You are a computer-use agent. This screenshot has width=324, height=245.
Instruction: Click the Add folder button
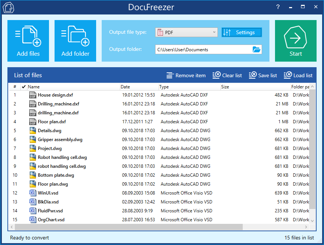(75, 41)
